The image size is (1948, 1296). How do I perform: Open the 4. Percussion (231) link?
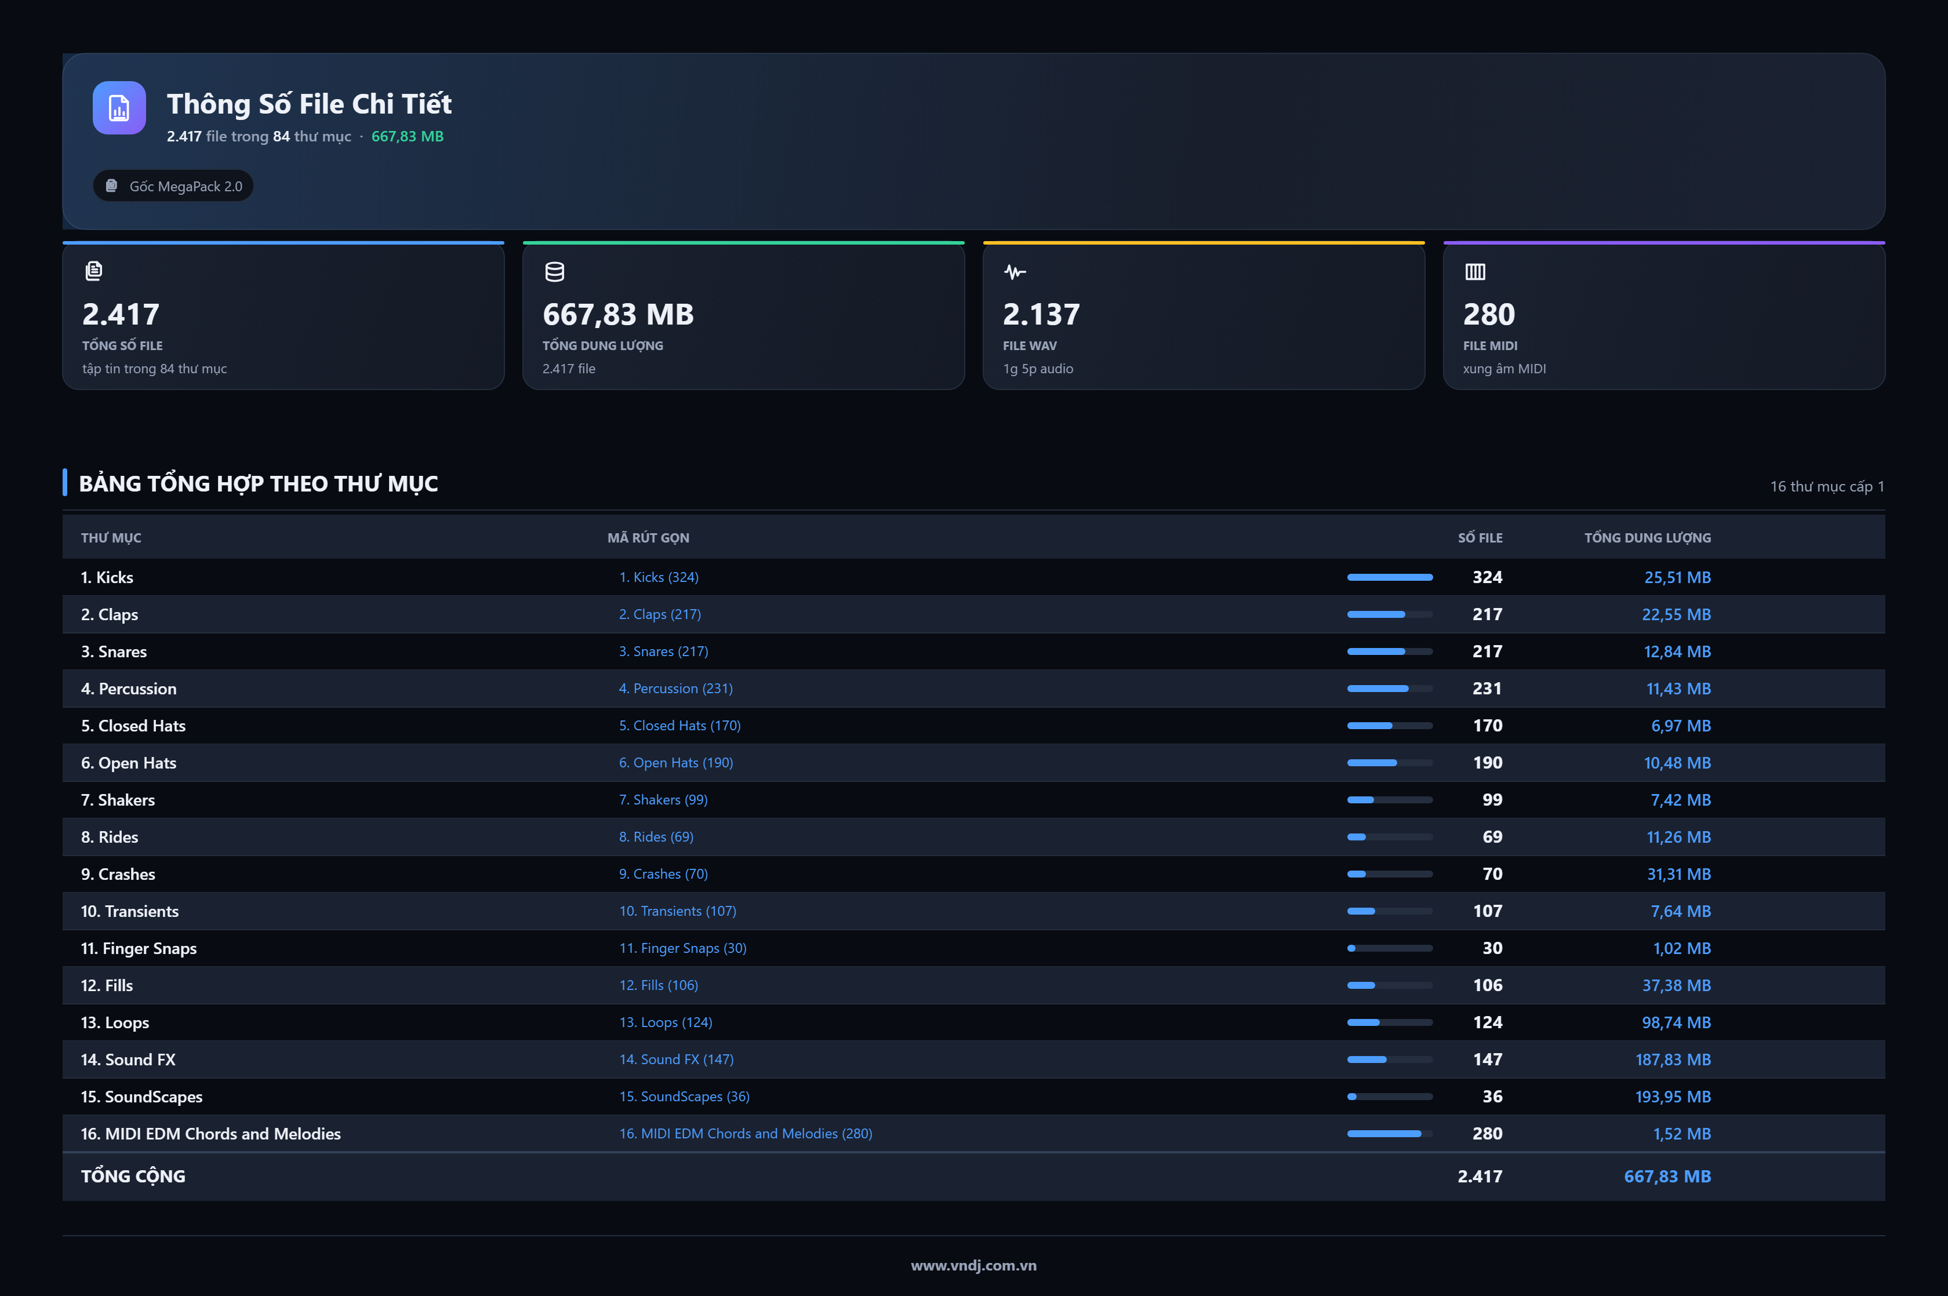[x=675, y=689]
